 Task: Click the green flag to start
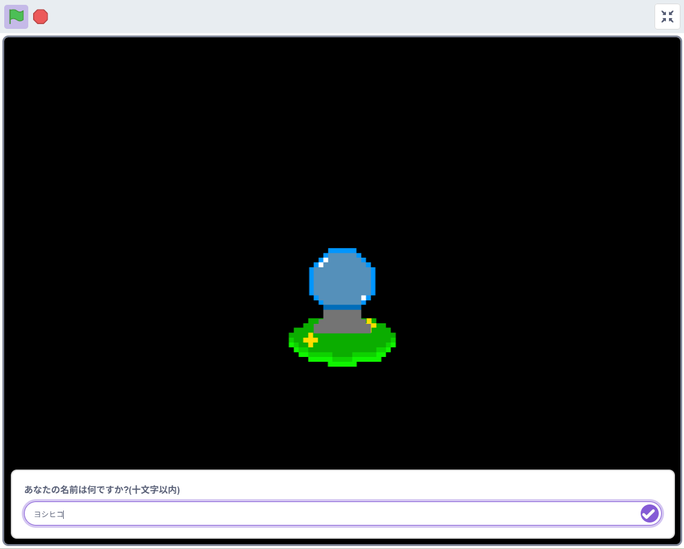[16, 17]
